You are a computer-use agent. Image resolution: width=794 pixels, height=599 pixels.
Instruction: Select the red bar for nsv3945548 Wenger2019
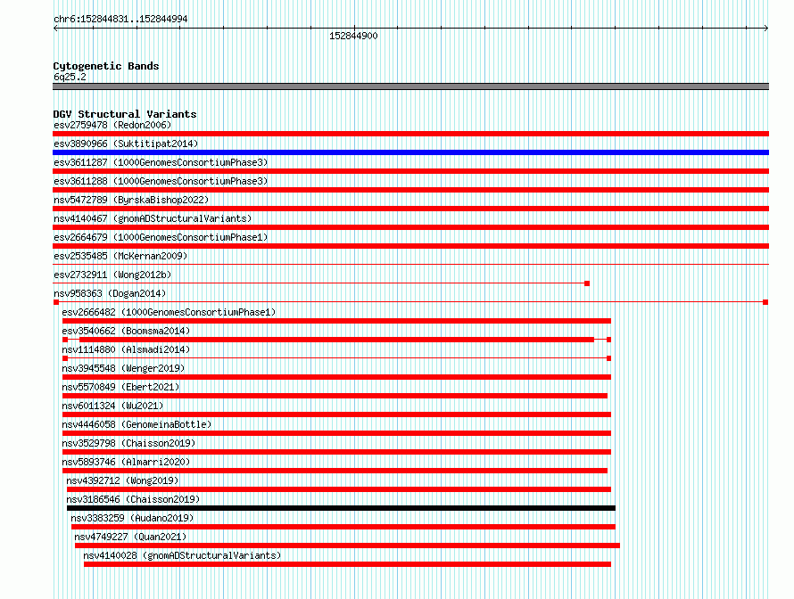pyautogui.click(x=336, y=377)
